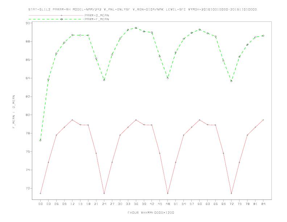Click the x-axis tick label 12

click(72, 204)
